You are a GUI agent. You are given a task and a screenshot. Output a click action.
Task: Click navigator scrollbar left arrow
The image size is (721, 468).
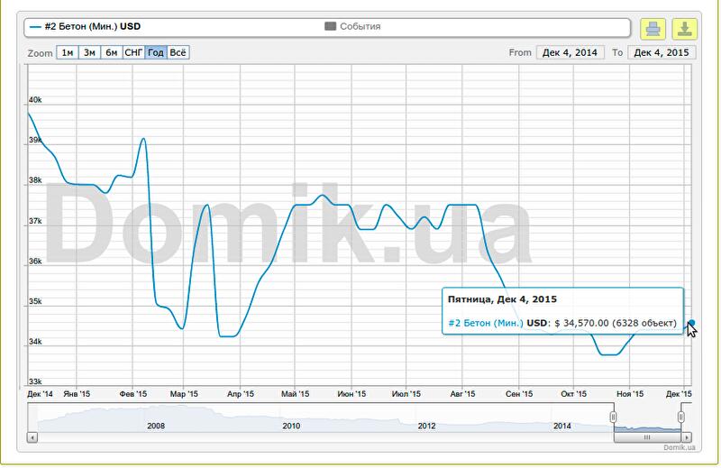coord(32,437)
